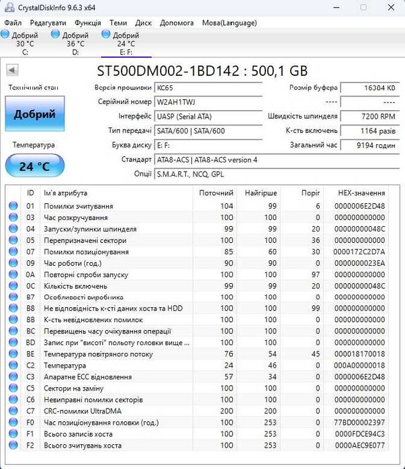Select the E: F: disk tab at 24 °C
Viewport: 405px width, 469px height.
tap(126, 44)
